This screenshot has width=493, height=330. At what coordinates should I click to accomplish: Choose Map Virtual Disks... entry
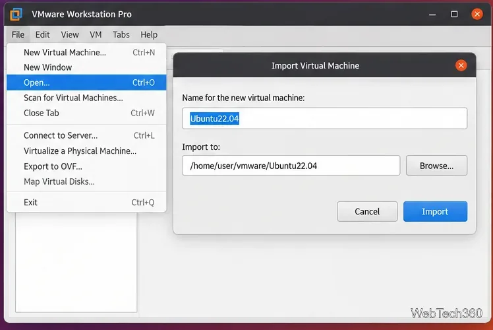coord(86,182)
